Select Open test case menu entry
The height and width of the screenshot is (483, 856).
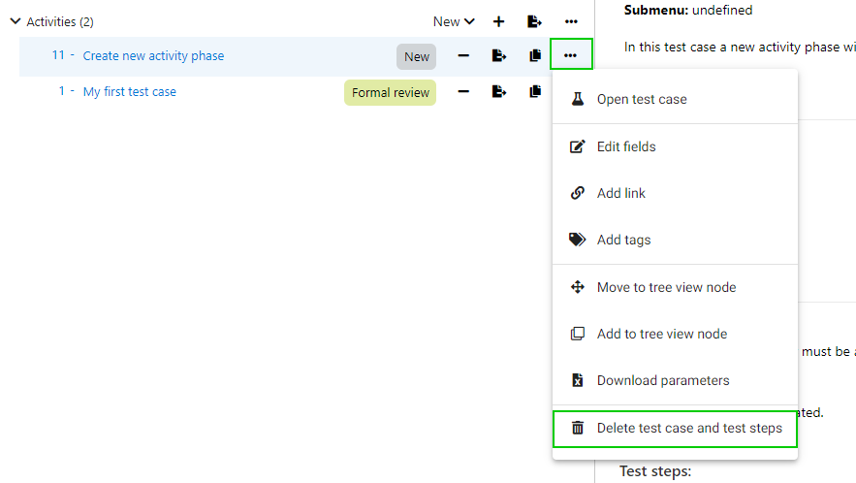641,99
